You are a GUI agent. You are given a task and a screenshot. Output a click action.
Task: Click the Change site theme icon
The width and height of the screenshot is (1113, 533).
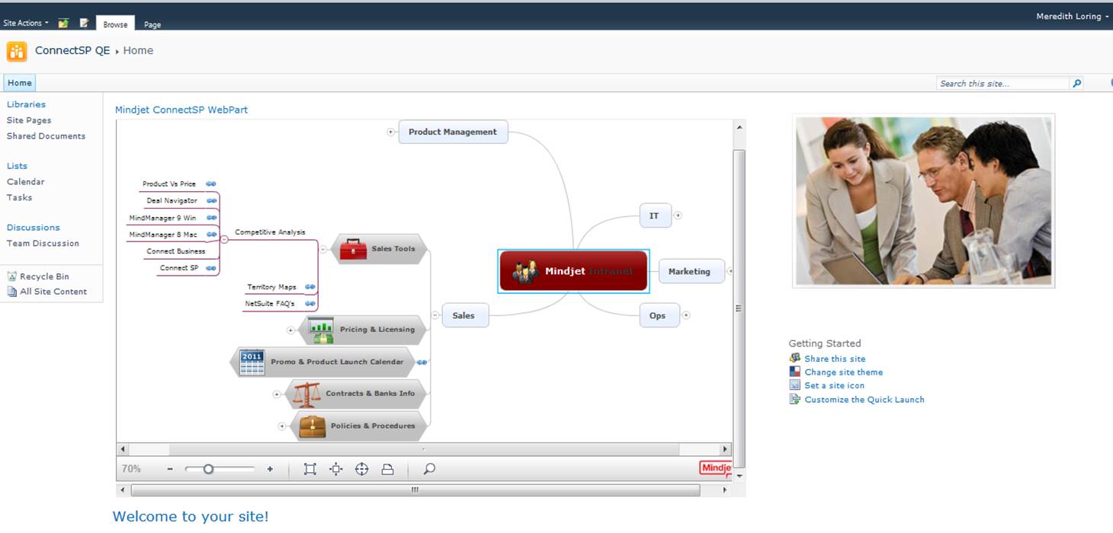(795, 372)
